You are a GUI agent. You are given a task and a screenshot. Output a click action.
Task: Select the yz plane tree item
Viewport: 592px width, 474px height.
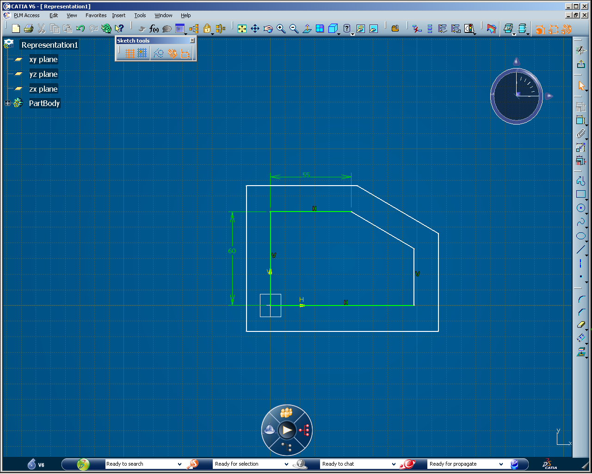coord(43,74)
